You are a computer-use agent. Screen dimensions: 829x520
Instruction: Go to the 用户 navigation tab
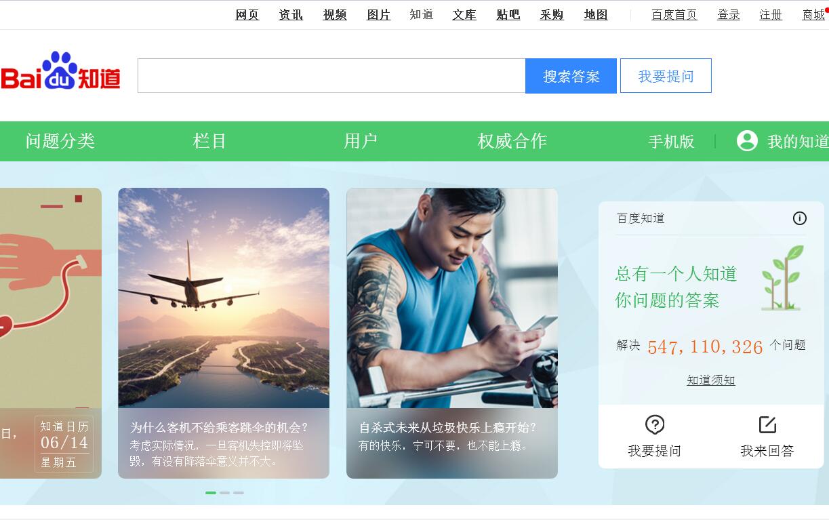(361, 141)
